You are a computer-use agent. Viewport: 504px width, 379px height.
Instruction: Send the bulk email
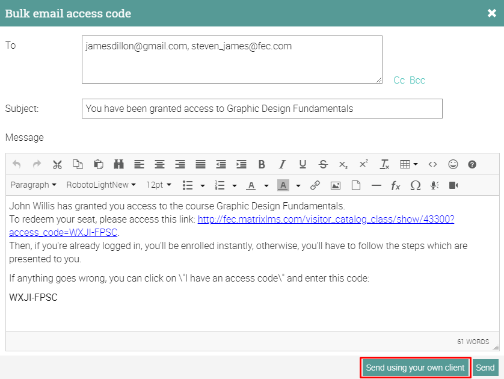485,368
